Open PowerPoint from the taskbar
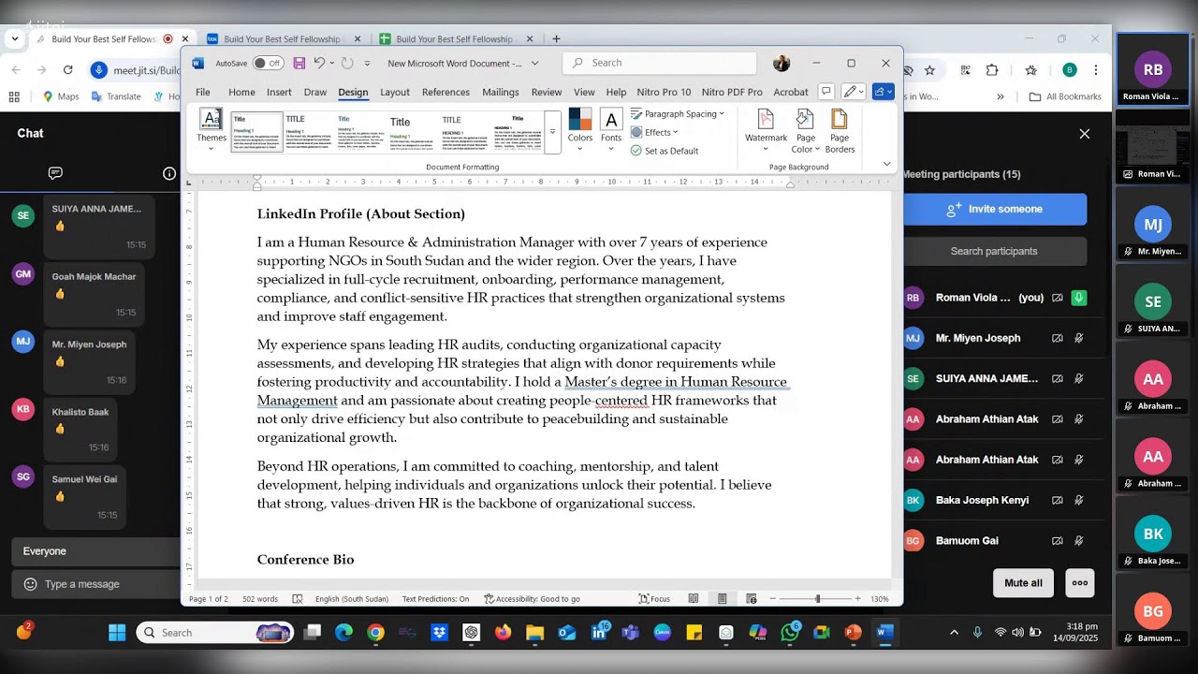This screenshot has height=674, width=1198. click(853, 633)
